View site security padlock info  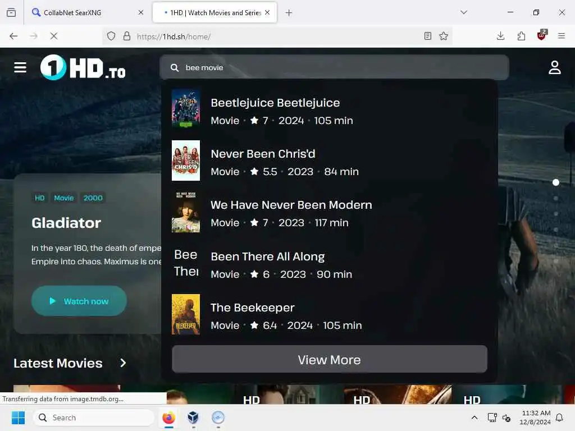click(127, 36)
